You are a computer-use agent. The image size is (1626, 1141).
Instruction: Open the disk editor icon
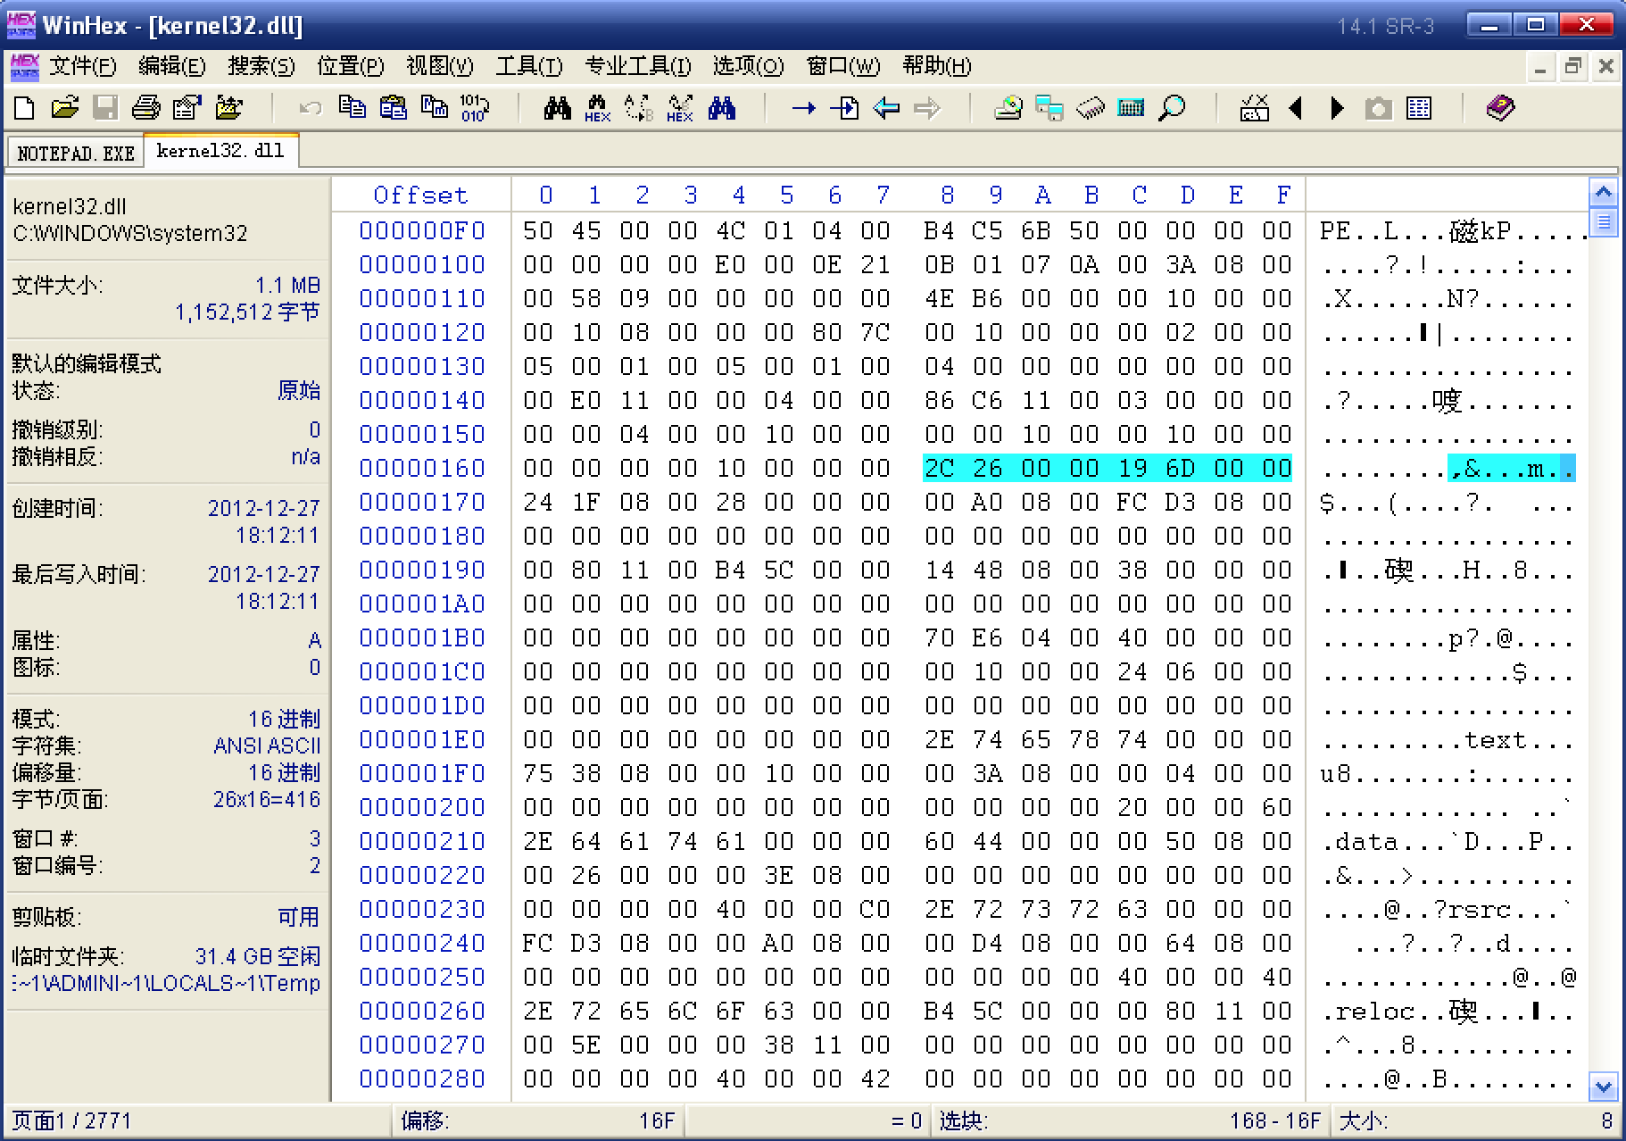pyautogui.click(x=1009, y=108)
